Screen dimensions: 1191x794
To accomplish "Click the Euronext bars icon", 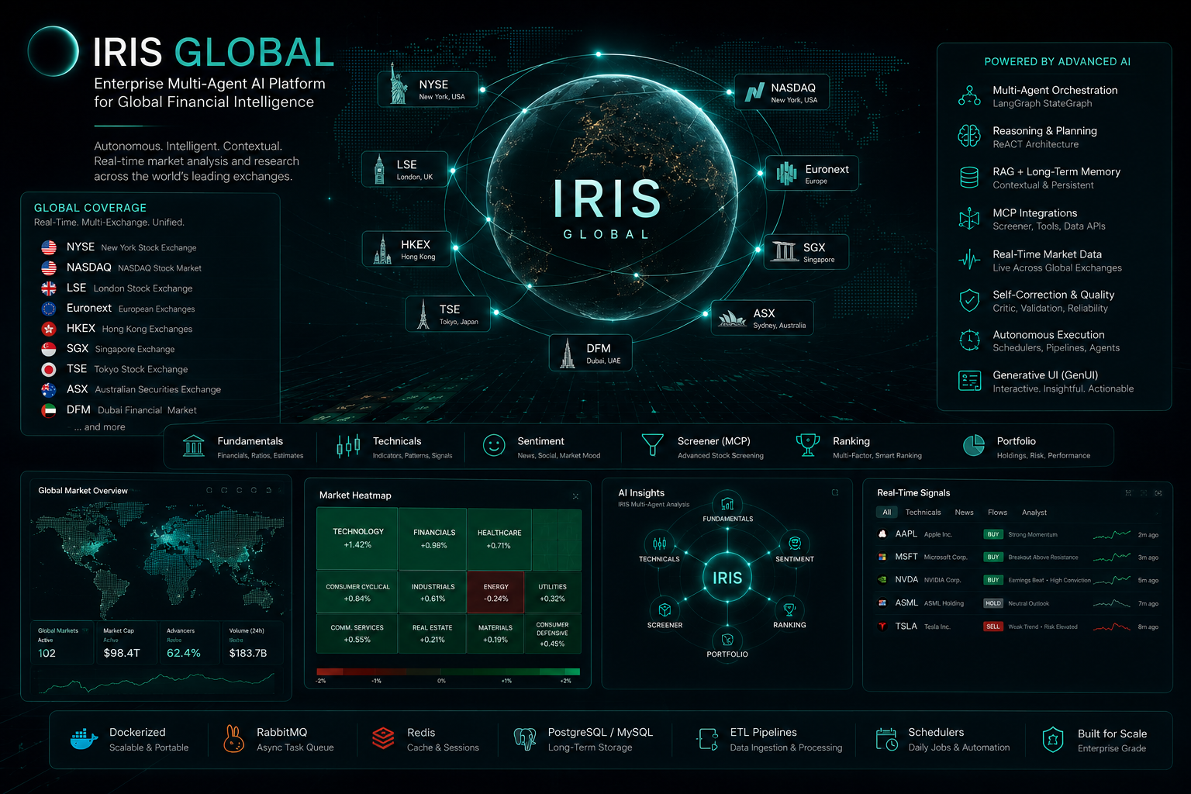I will (x=786, y=174).
